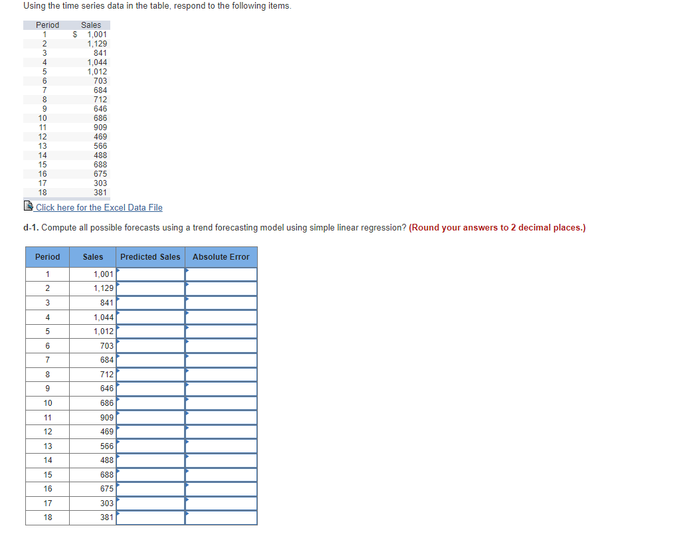Image resolution: width=675 pixels, height=548 pixels.
Task: Select Absolute Error input for period 16
Action: click(221, 489)
